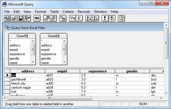Screen dimensions: 171x109
Task: Click the Open Query folder icon
Action: coord(14,18)
